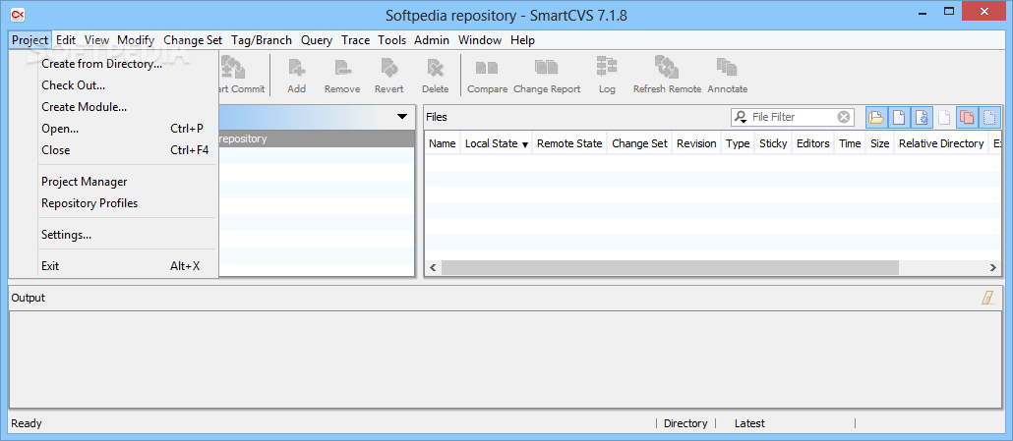Open the magnifier dropdown in File Filter
Screen dimensions: 1013x441
click(741, 117)
